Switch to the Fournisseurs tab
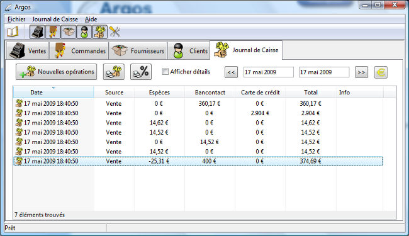This screenshot has width=409, height=236. (138, 50)
